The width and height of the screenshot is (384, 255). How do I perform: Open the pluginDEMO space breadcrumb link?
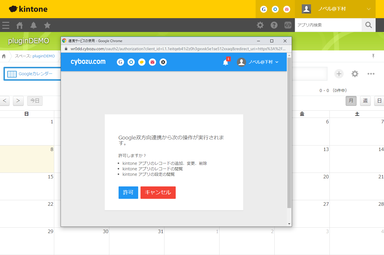point(44,56)
